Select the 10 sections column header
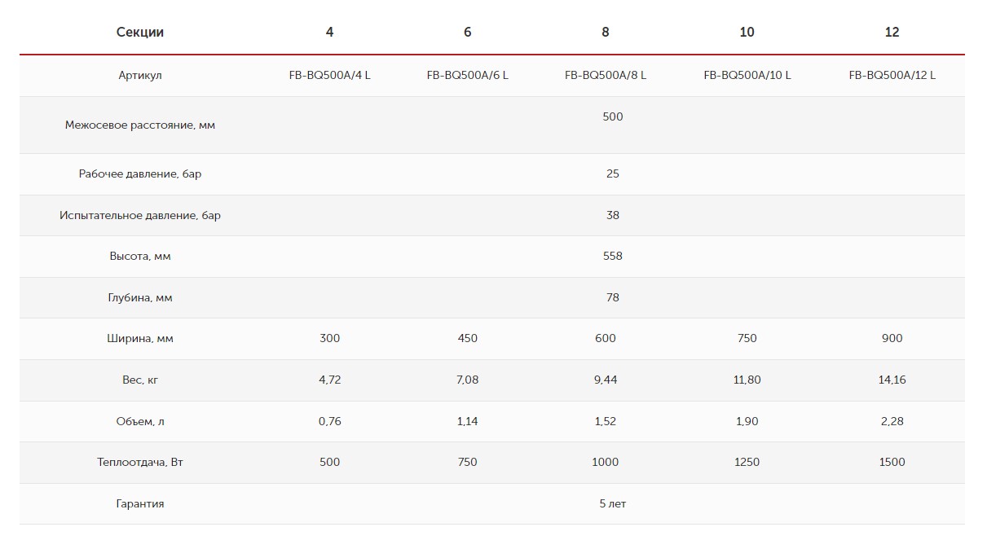The height and width of the screenshot is (549, 987). point(747,32)
